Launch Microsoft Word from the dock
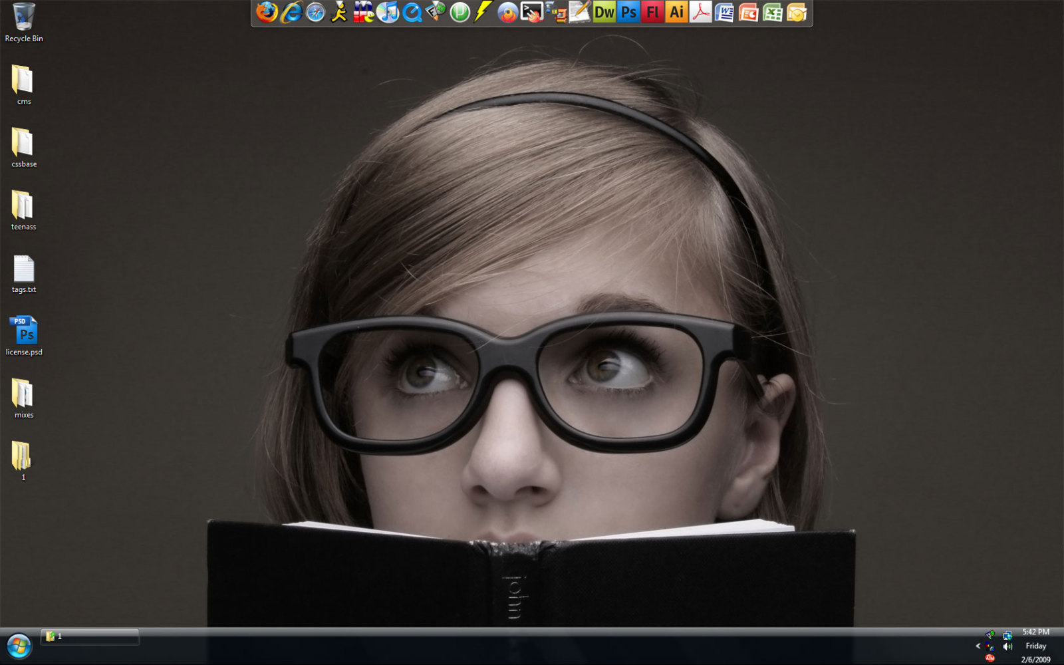1064x665 pixels. pyautogui.click(x=724, y=12)
